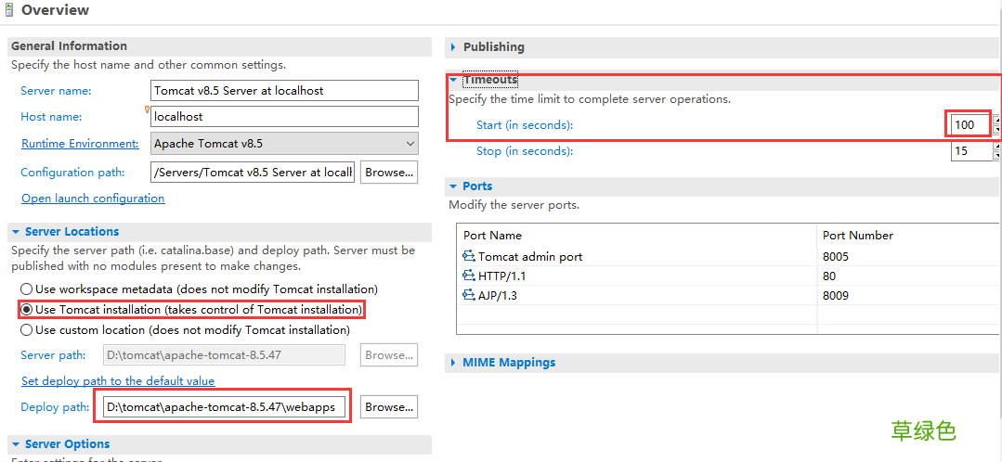Select Use custom location radio button
Image resolution: width=1002 pixels, height=462 pixels.
[27, 330]
